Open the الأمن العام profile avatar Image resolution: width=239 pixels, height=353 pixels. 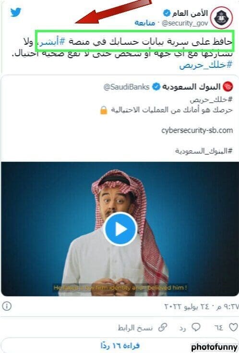pos(222,18)
